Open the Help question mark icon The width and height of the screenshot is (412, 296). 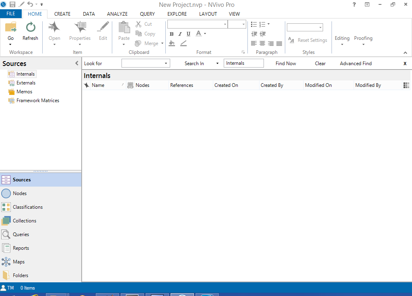[354, 4]
